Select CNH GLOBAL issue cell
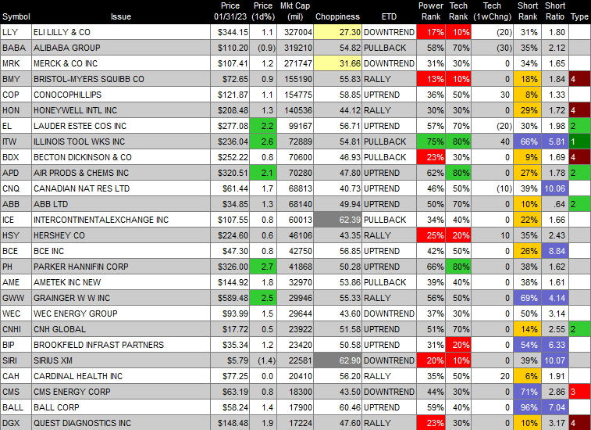This screenshot has height=430, width=591. [x=121, y=329]
